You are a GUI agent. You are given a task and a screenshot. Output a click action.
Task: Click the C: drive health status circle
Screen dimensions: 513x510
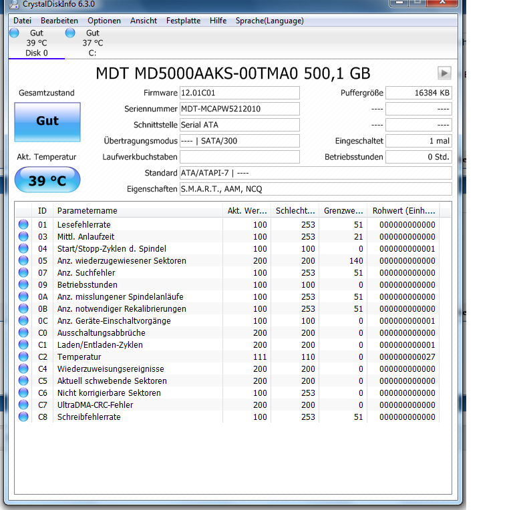tap(70, 33)
